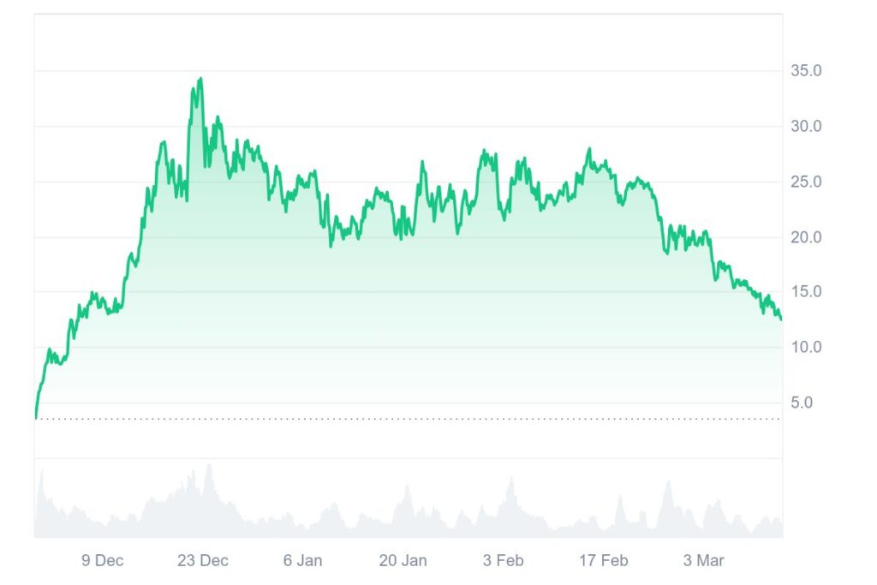Select the 23 Dec date label
The height and width of the screenshot is (585, 877).
203,561
